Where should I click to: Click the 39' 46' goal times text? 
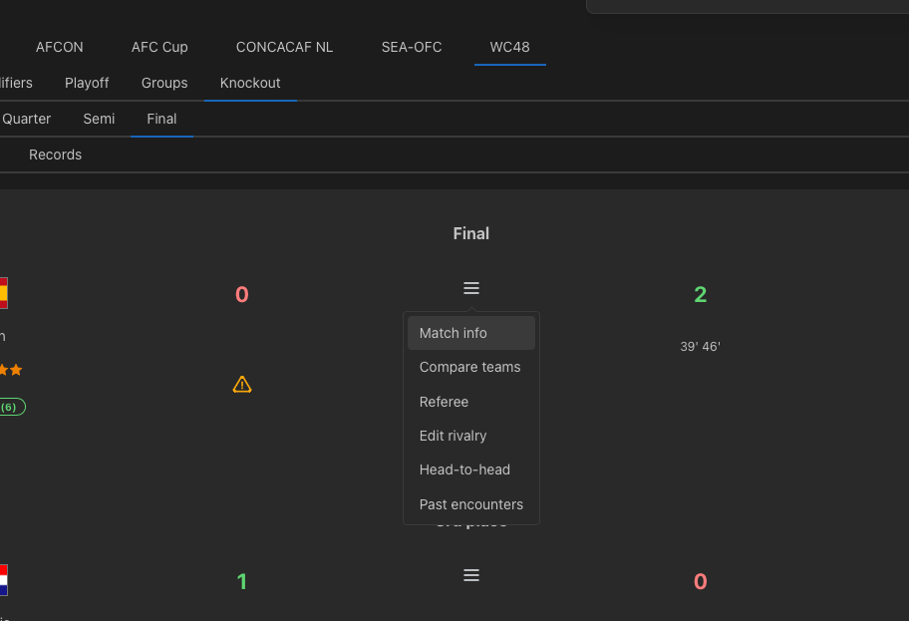coord(700,347)
